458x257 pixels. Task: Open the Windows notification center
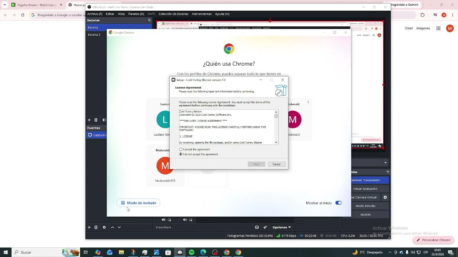point(451,252)
